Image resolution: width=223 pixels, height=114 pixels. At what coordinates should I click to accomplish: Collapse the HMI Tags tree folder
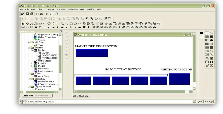coord(29,42)
